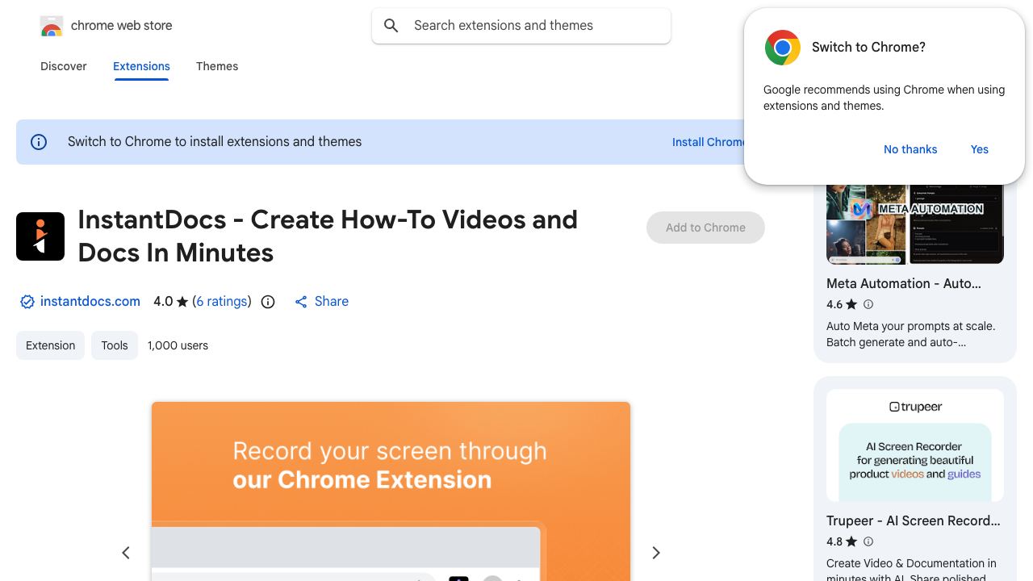Show previous screenshot with left arrow
This screenshot has height=581, width=1033.
click(126, 553)
